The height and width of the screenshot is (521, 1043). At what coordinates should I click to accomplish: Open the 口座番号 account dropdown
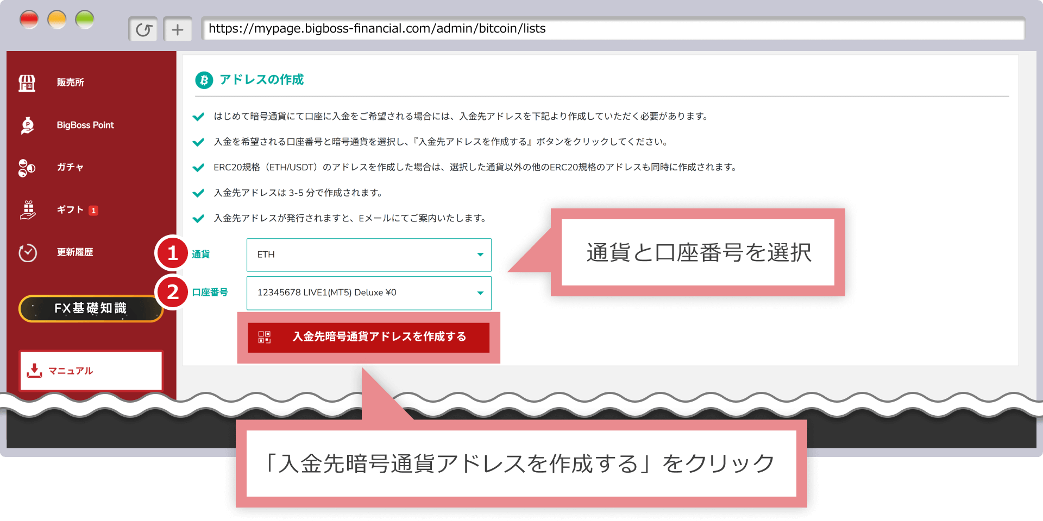coord(368,293)
